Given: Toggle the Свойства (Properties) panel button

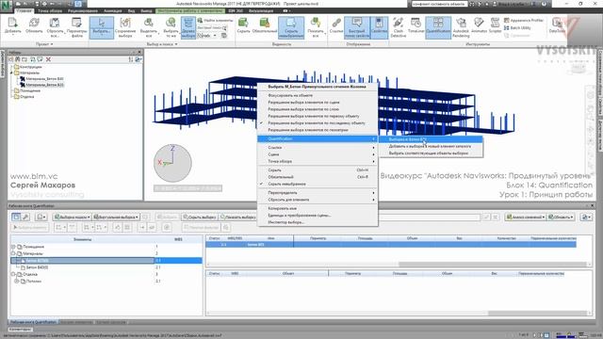Looking at the screenshot, I should coord(379,27).
